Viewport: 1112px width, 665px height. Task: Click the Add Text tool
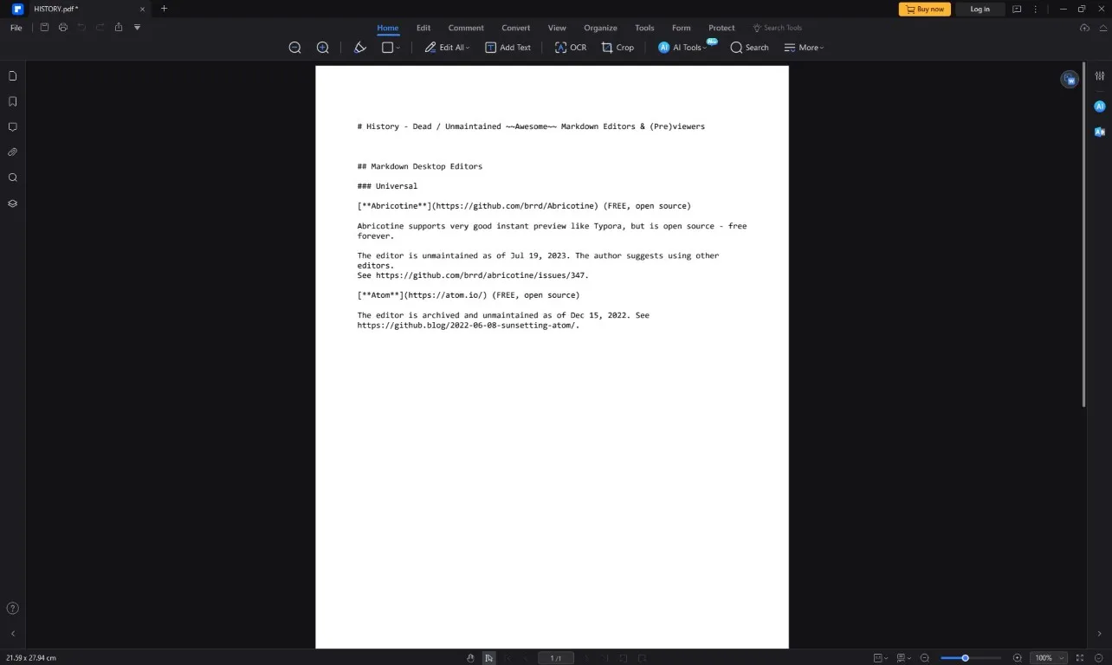(x=508, y=48)
